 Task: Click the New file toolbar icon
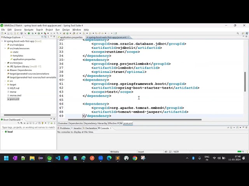click(x=2, y=33)
